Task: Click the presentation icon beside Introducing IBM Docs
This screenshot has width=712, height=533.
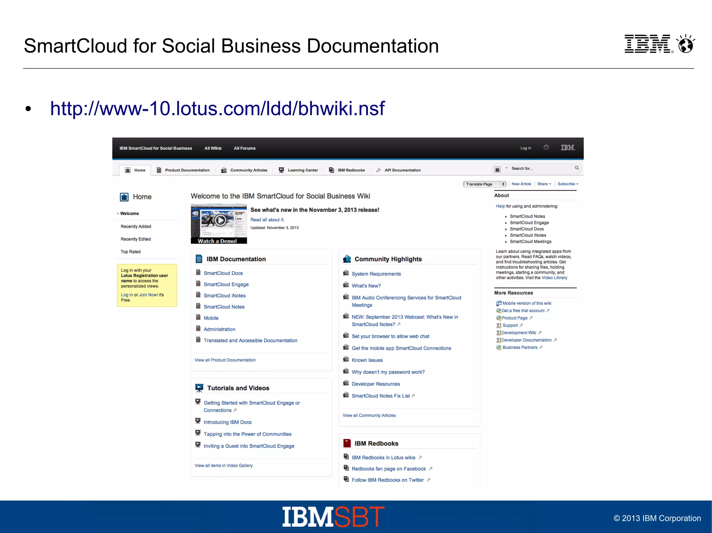Action: [x=198, y=421]
